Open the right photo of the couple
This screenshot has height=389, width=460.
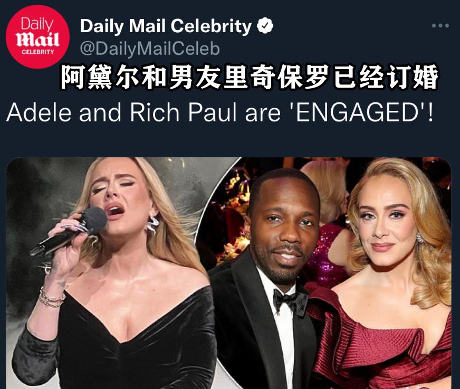point(331,273)
